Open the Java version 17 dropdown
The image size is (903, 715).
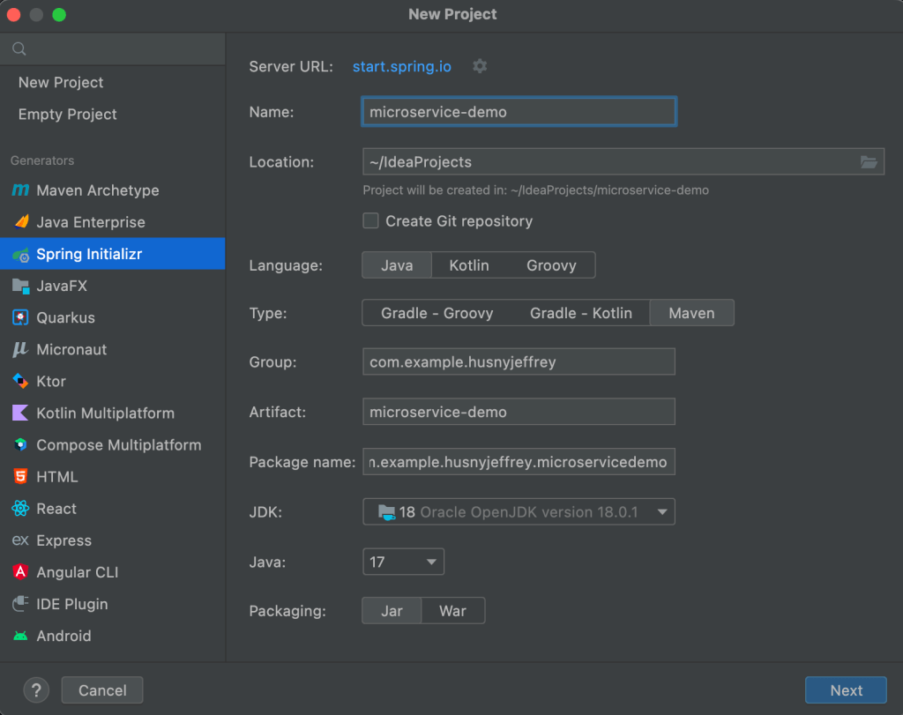(x=403, y=562)
